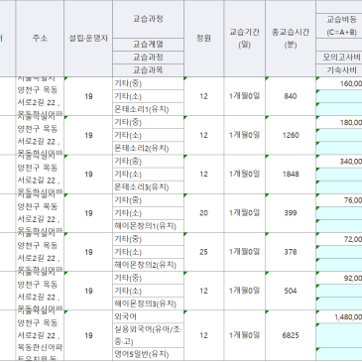Click the 기타(중) cell in 몬테소리1 row

click(148, 83)
